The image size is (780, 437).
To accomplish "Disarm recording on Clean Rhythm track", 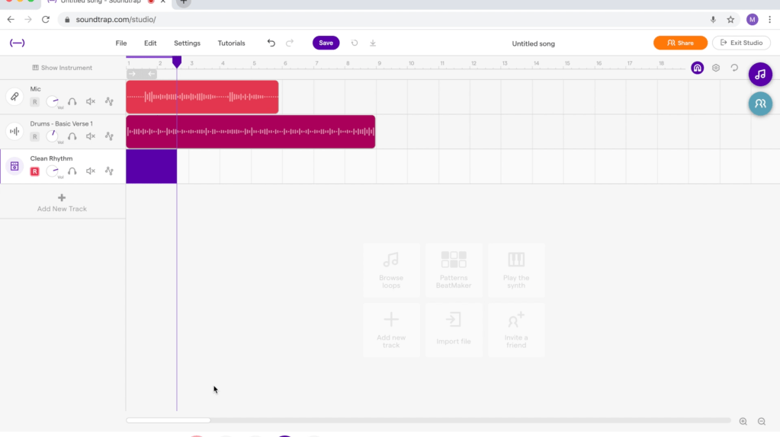I will click(x=34, y=171).
